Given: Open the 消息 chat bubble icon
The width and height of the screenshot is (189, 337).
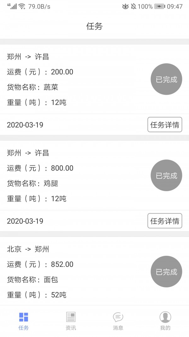Looking at the screenshot, I should tap(118, 317).
